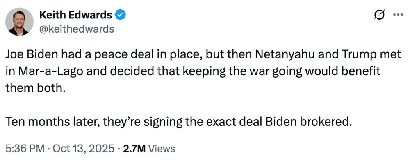
Task: Click the Views label
Action: click(x=162, y=148)
